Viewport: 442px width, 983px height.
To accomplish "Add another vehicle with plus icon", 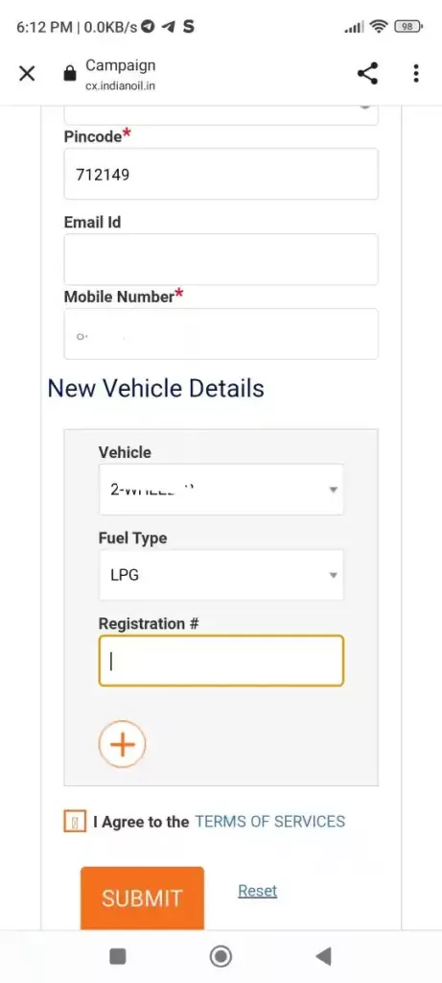I will coord(122,744).
